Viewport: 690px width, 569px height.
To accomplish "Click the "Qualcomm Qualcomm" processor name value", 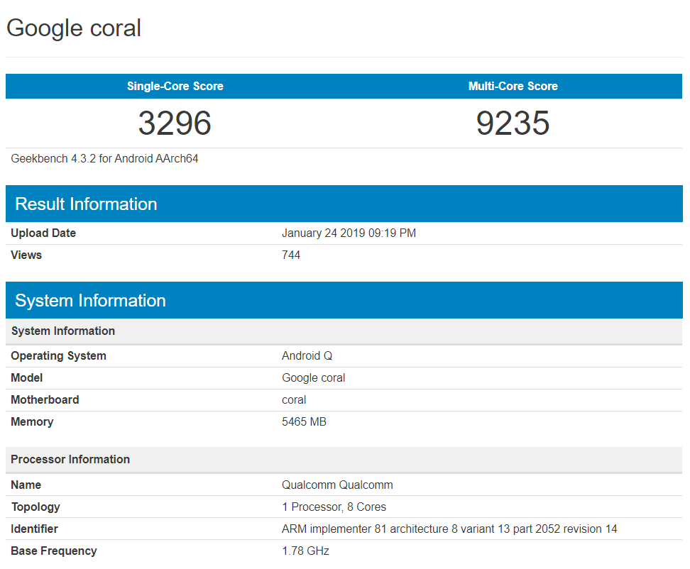I will coord(337,485).
